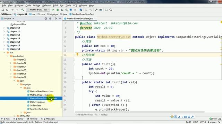This screenshot has height=124, width=222.
Task: Open the Refactor menu
Action: 46,6
